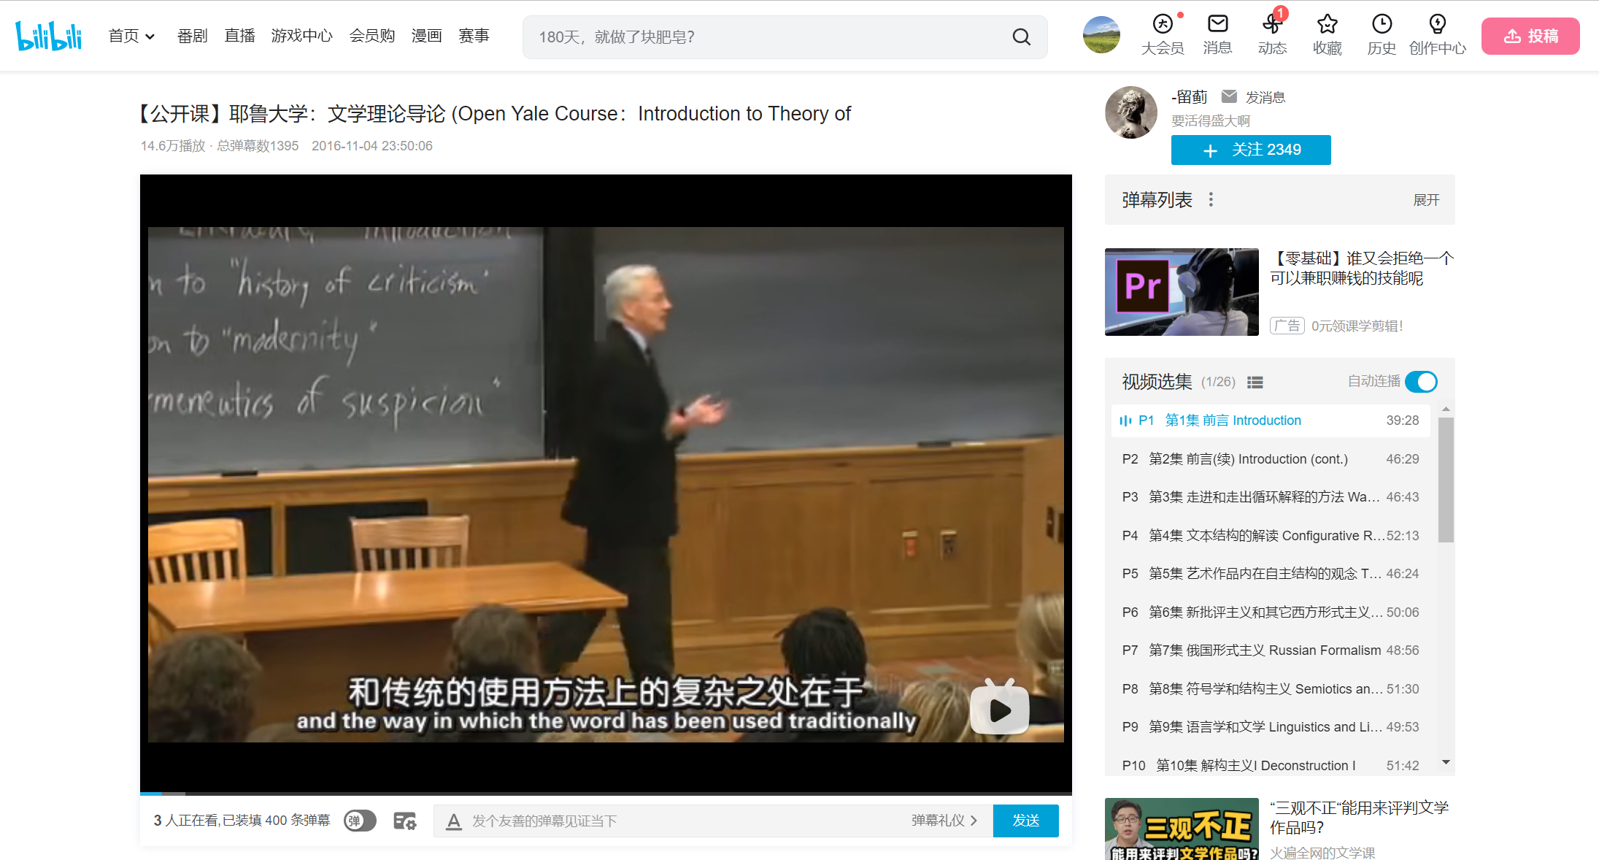
Task: Click the search magnifier icon
Action: [1021, 37]
